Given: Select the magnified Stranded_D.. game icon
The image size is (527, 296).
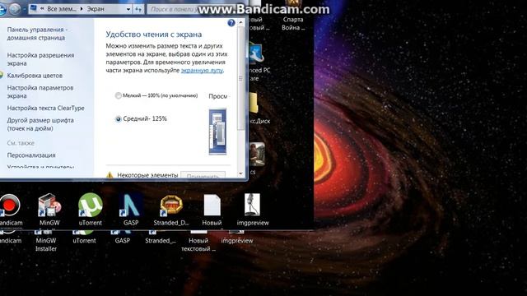Looking at the screenshot, I should 171,205.
